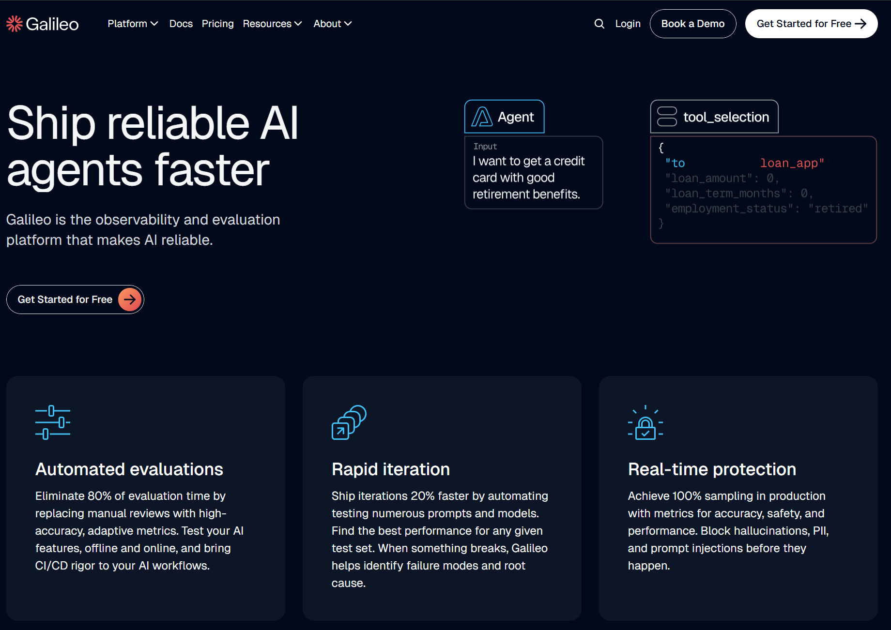The width and height of the screenshot is (891, 630).
Task: Open the Platform navigation menu
Action: click(x=133, y=24)
